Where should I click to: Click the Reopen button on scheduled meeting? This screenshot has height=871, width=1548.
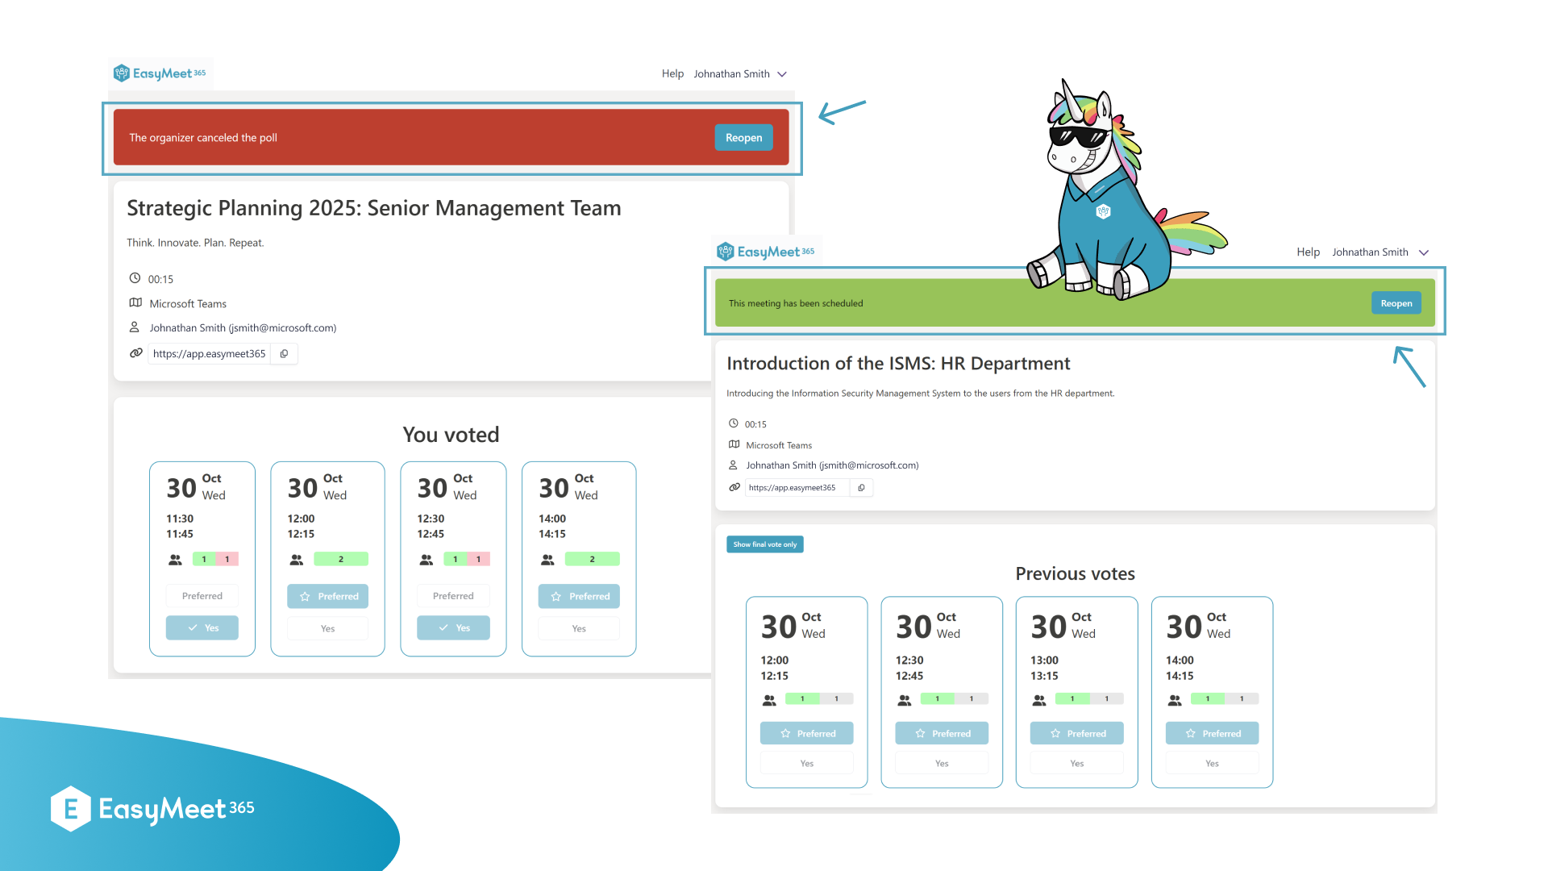click(1397, 302)
